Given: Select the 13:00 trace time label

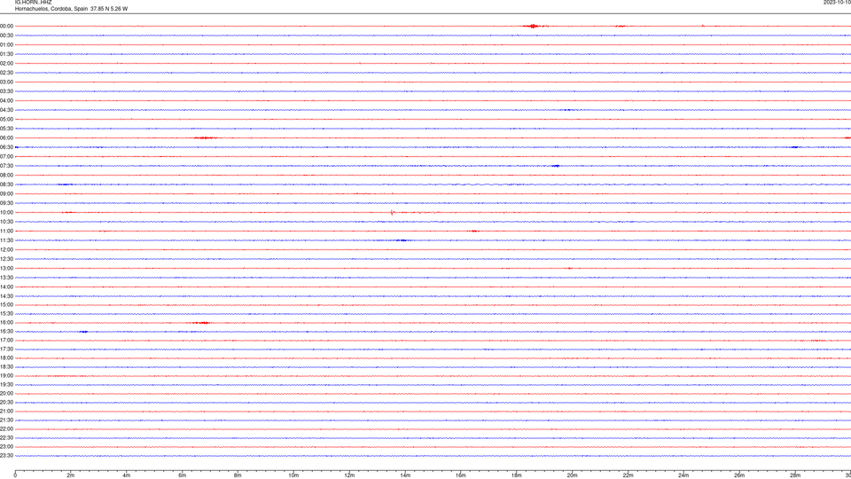Looking at the screenshot, I should pos(6,268).
